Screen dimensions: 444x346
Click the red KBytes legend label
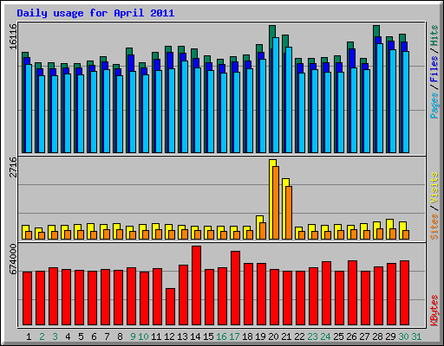point(434,311)
